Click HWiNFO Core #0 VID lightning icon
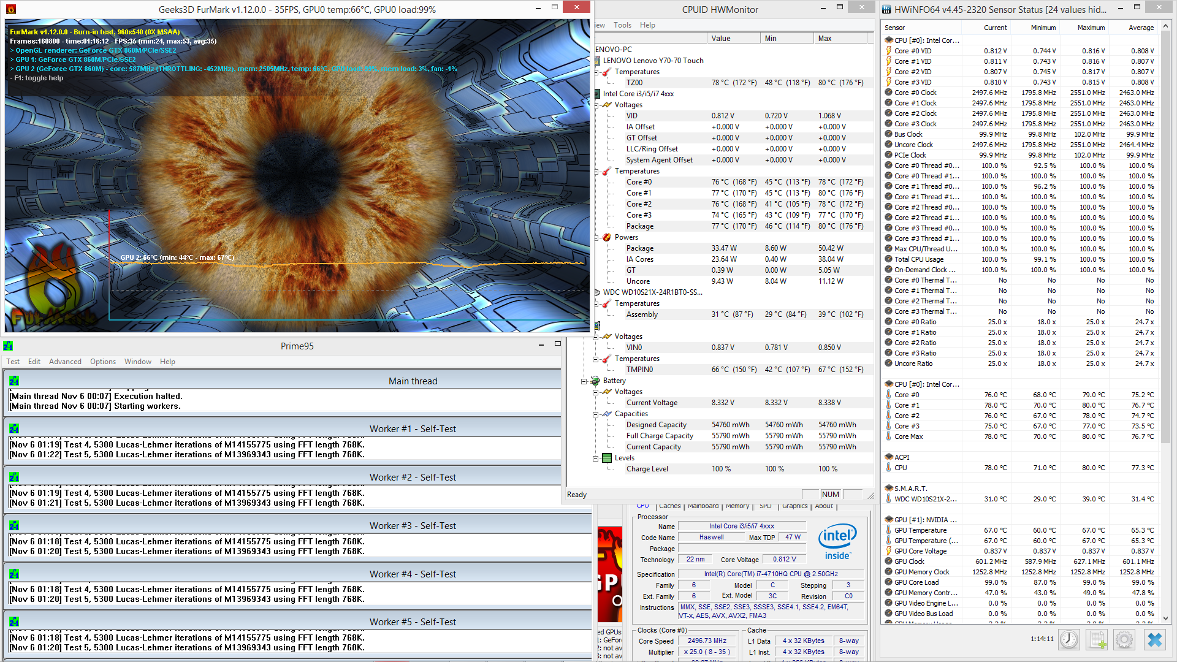Viewport: 1177px width, 662px height. [x=888, y=51]
